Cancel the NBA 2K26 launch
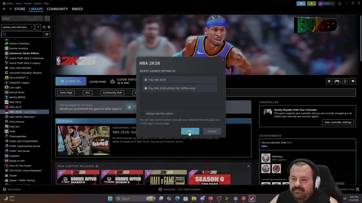The image size is (362, 203). [x=71, y=81]
